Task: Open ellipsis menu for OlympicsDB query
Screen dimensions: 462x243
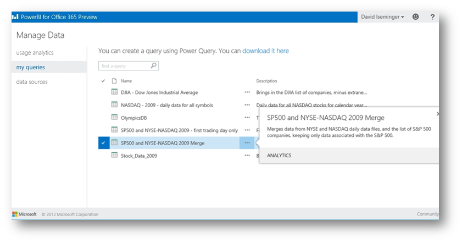Action: pyautogui.click(x=247, y=118)
